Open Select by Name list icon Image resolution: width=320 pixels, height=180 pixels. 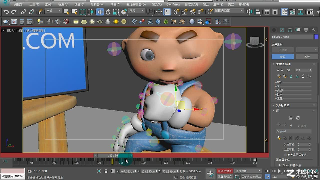(74, 12)
